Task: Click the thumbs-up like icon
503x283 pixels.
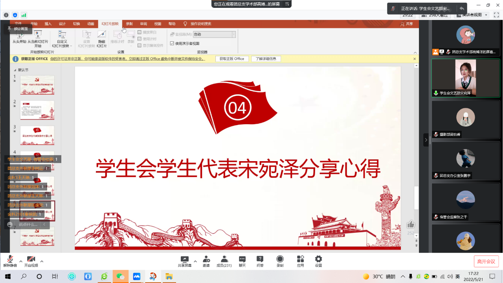Action: coord(411,224)
